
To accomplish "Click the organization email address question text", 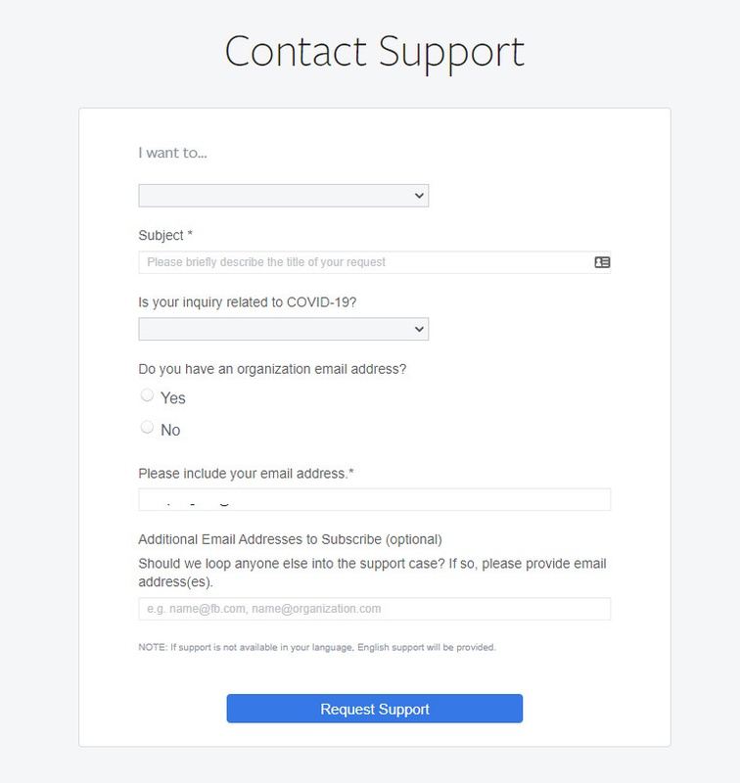I will pyautogui.click(x=272, y=369).
